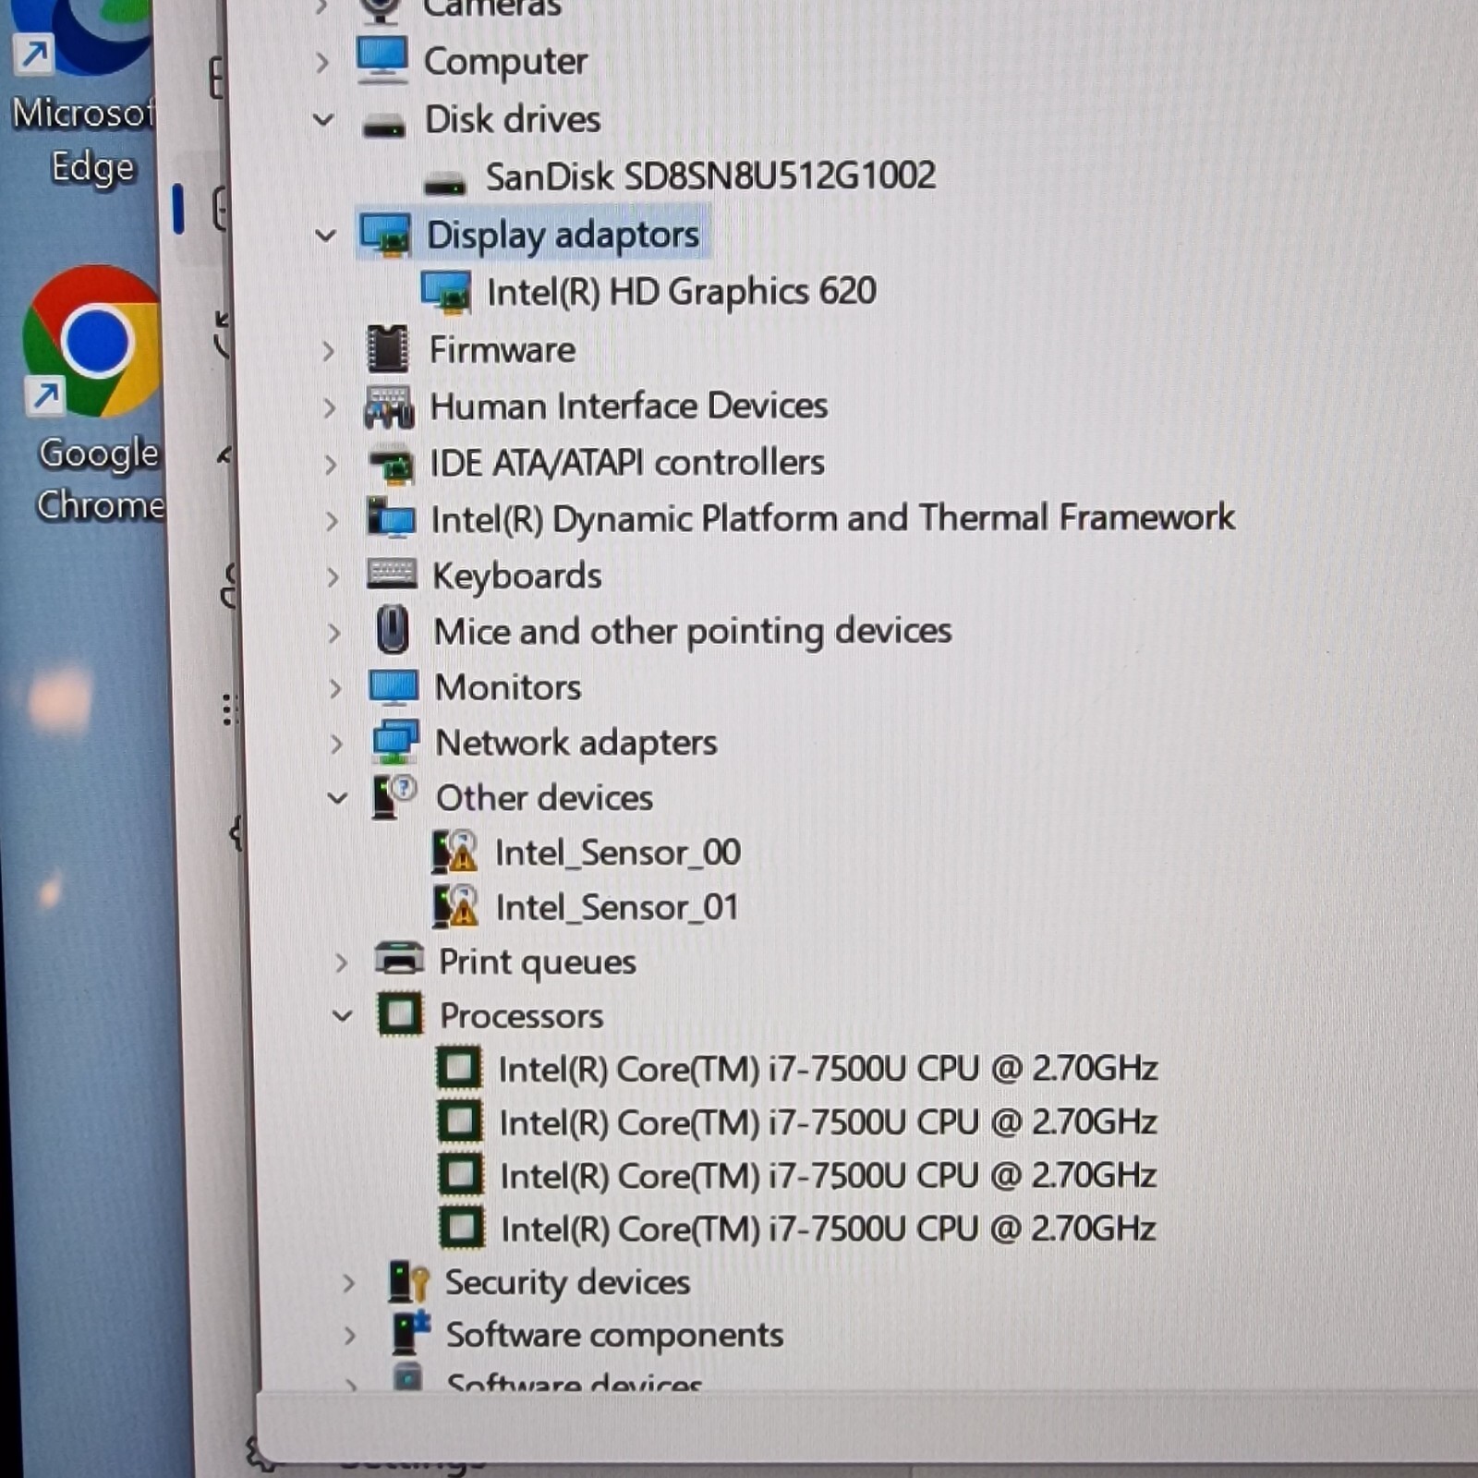Expand the Firmware node
The height and width of the screenshot is (1478, 1478).
click(328, 351)
